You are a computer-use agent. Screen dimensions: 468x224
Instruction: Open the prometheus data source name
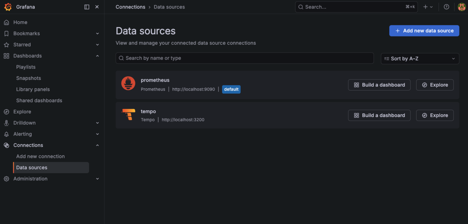coord(155,80)
